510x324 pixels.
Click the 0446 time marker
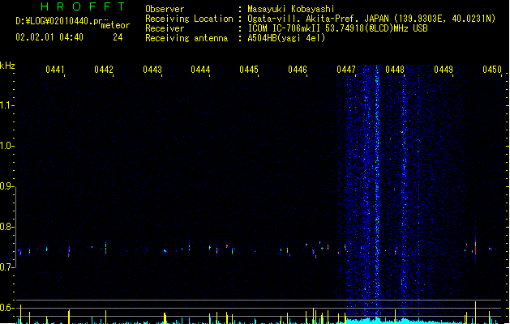tap(298, 70)
